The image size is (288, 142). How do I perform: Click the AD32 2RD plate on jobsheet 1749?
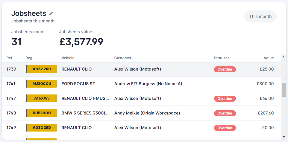41,128
